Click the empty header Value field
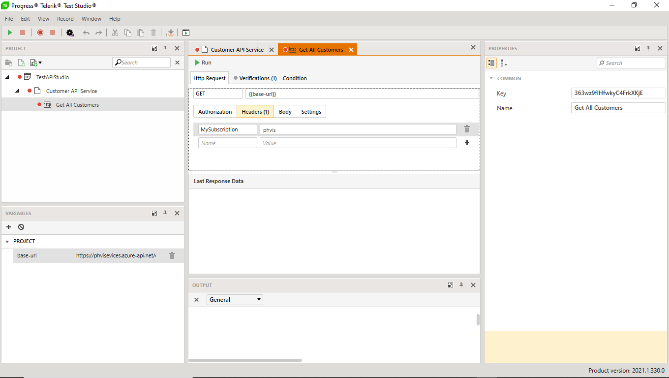669x378 pixels. [x=358, y=143]
